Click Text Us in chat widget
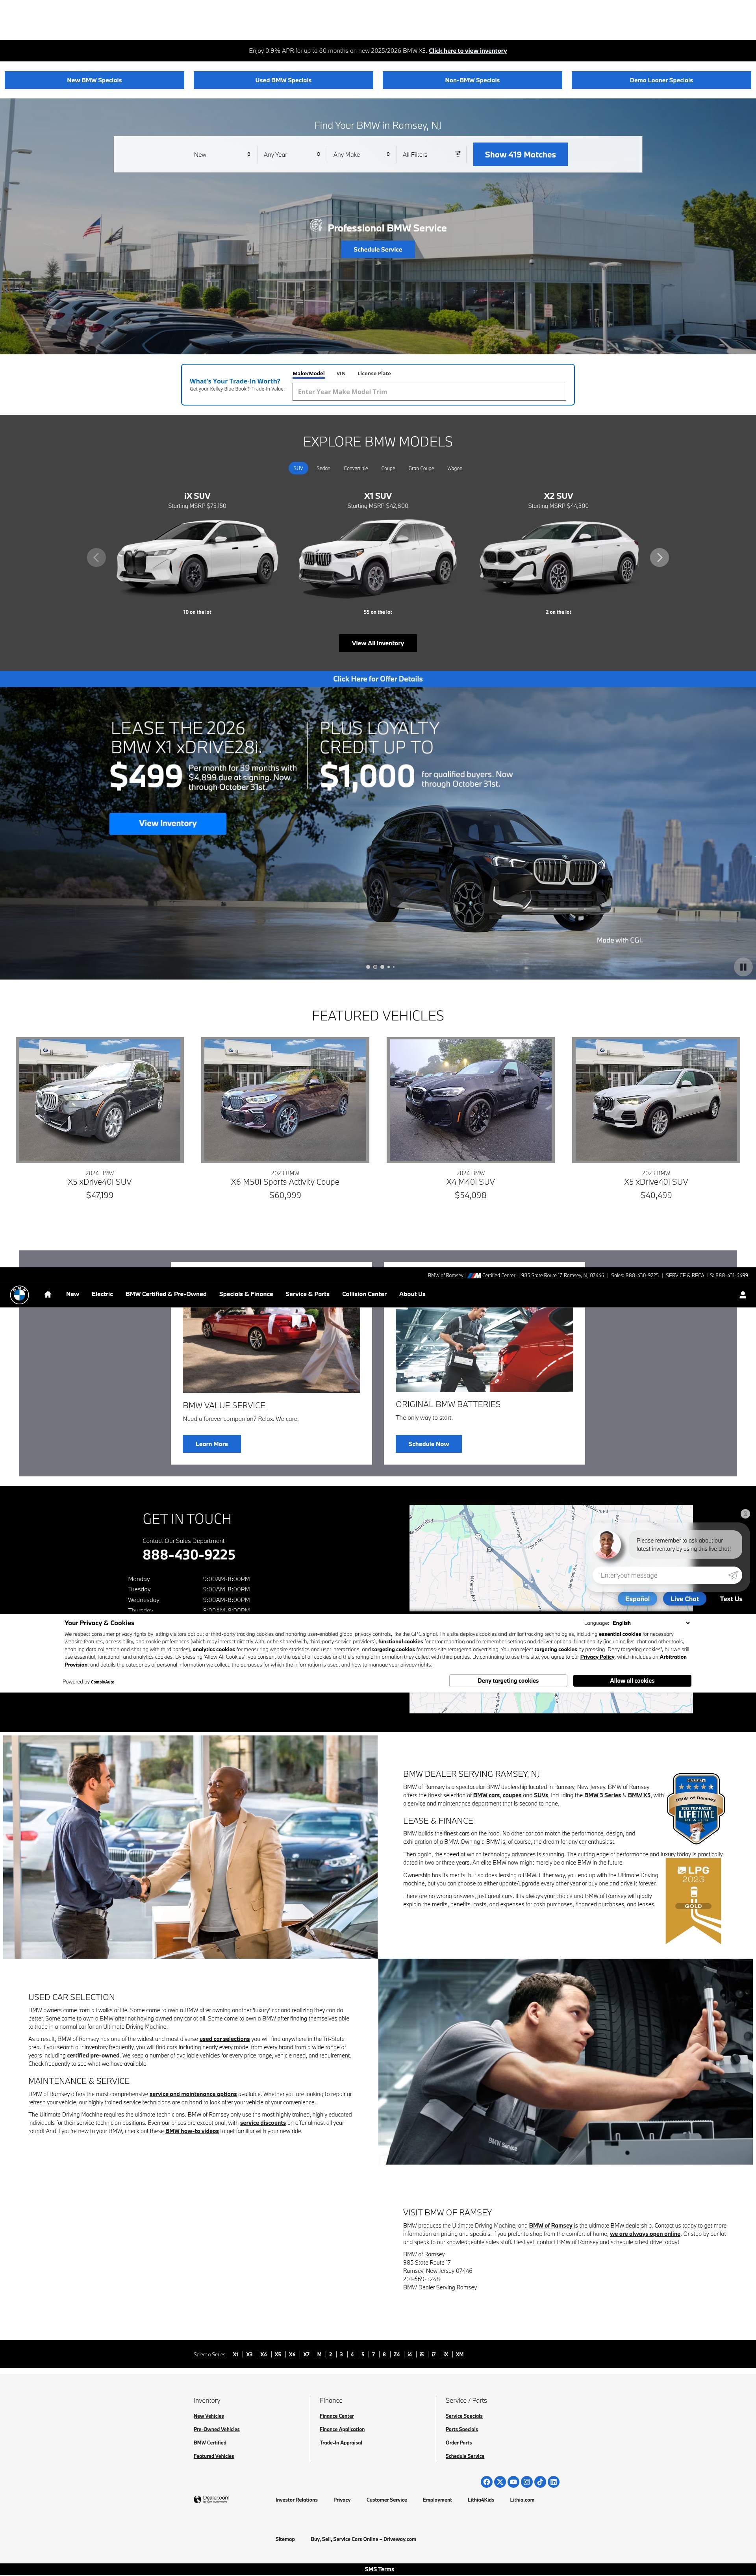756x2576 pixels. (x=731, y=1598)
